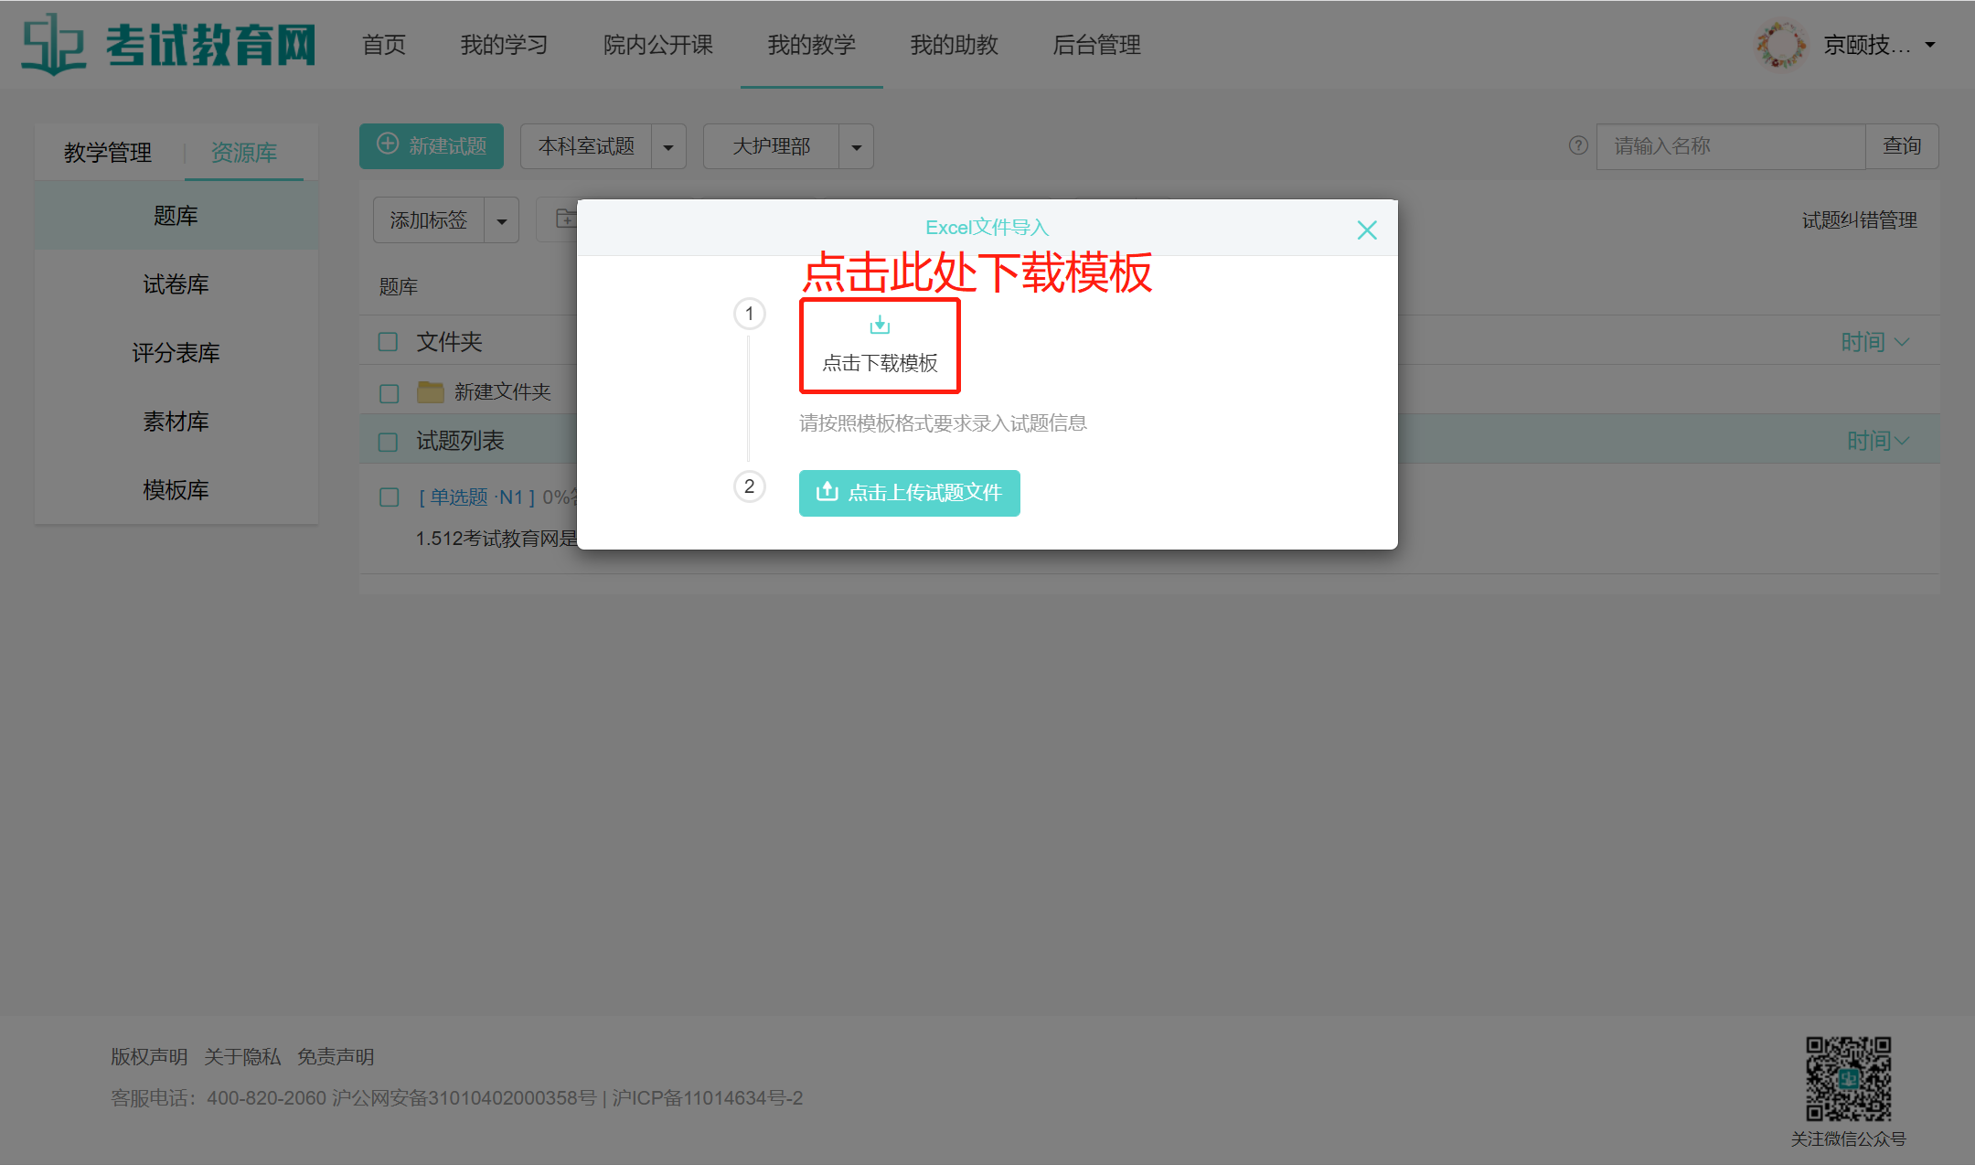Click the download template icon
The image size is (1975, 1165).
click(x=880, y=326)
